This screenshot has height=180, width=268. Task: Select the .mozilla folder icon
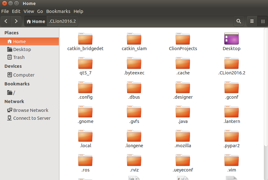point(183,136)
